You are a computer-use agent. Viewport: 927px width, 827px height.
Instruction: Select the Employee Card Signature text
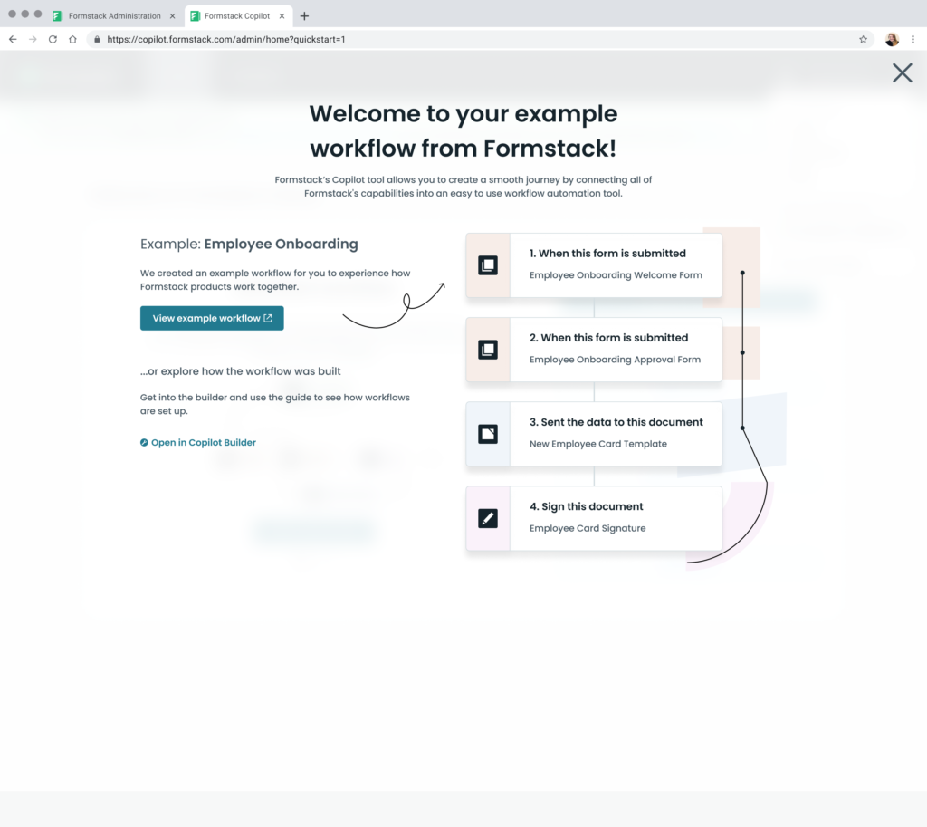coord(587,528)
